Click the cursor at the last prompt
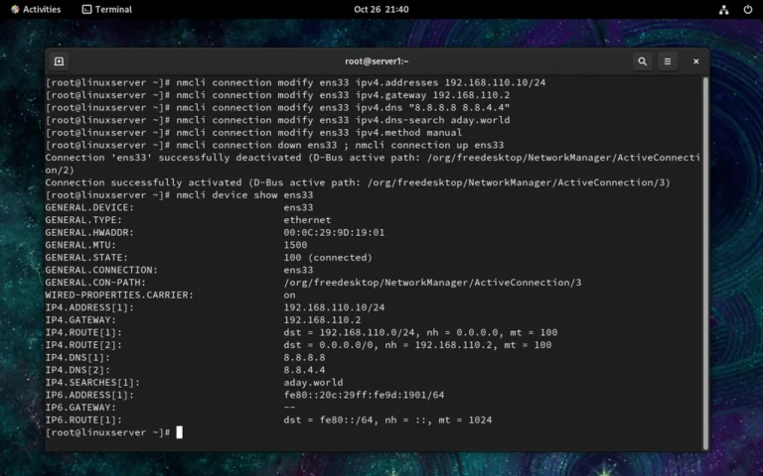Viewport: 763px width, 476px height. pyautogui.click(x=180, y=432)
